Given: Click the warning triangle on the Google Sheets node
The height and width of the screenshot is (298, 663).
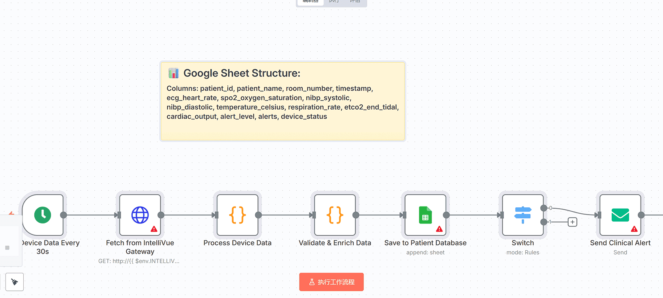Looking at the screenshot, I should pyautogui.click(x=439, y=229).
